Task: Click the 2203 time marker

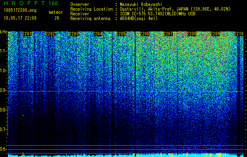Action: tap(74, 34)
